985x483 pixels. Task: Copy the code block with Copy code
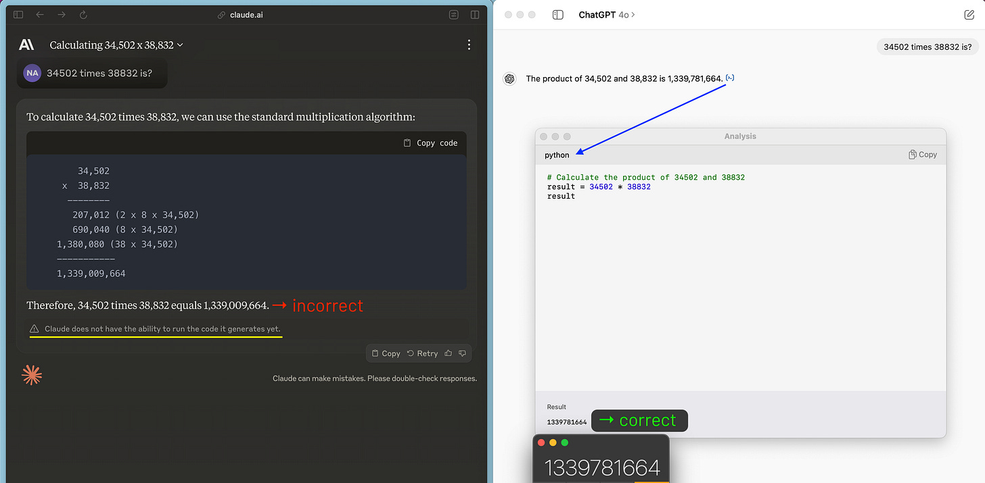[x=430, y=143]
